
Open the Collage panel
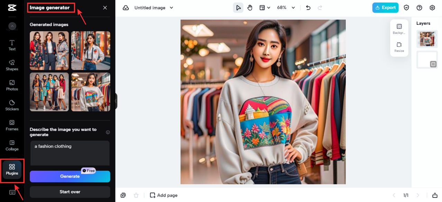pyautogui.click(x=12, y=145)
